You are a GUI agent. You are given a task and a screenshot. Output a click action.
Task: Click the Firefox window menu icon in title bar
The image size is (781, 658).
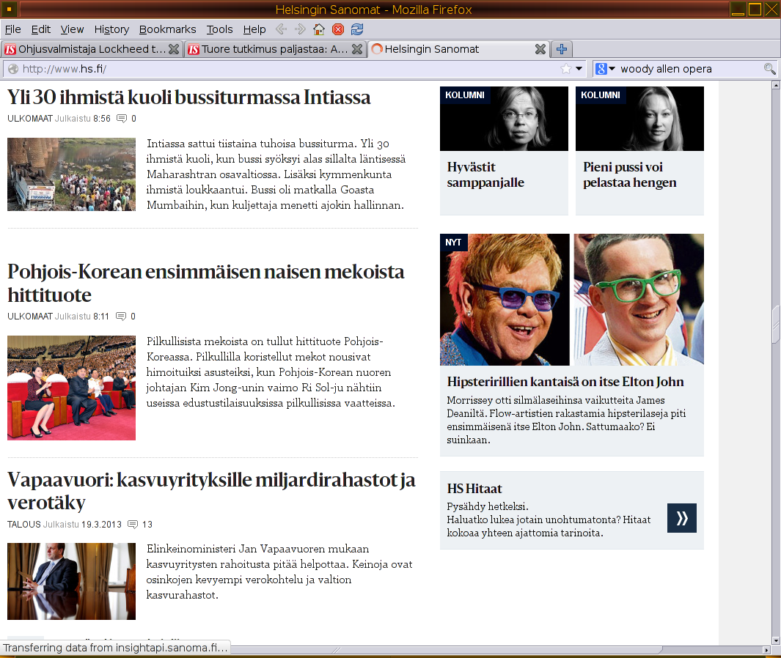9,9
